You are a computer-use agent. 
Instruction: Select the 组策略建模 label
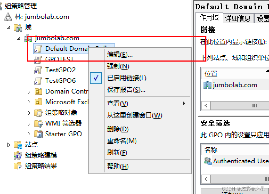click(41, 155)
